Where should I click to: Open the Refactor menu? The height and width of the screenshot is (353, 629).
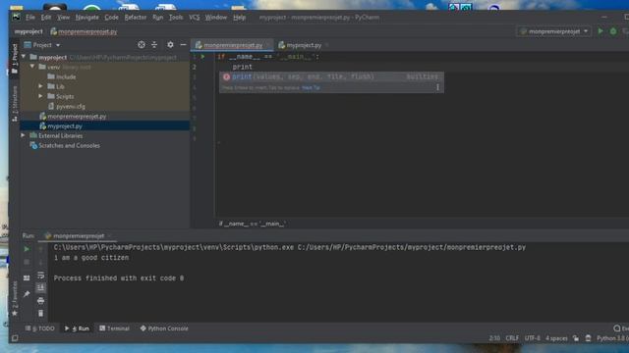136,18
